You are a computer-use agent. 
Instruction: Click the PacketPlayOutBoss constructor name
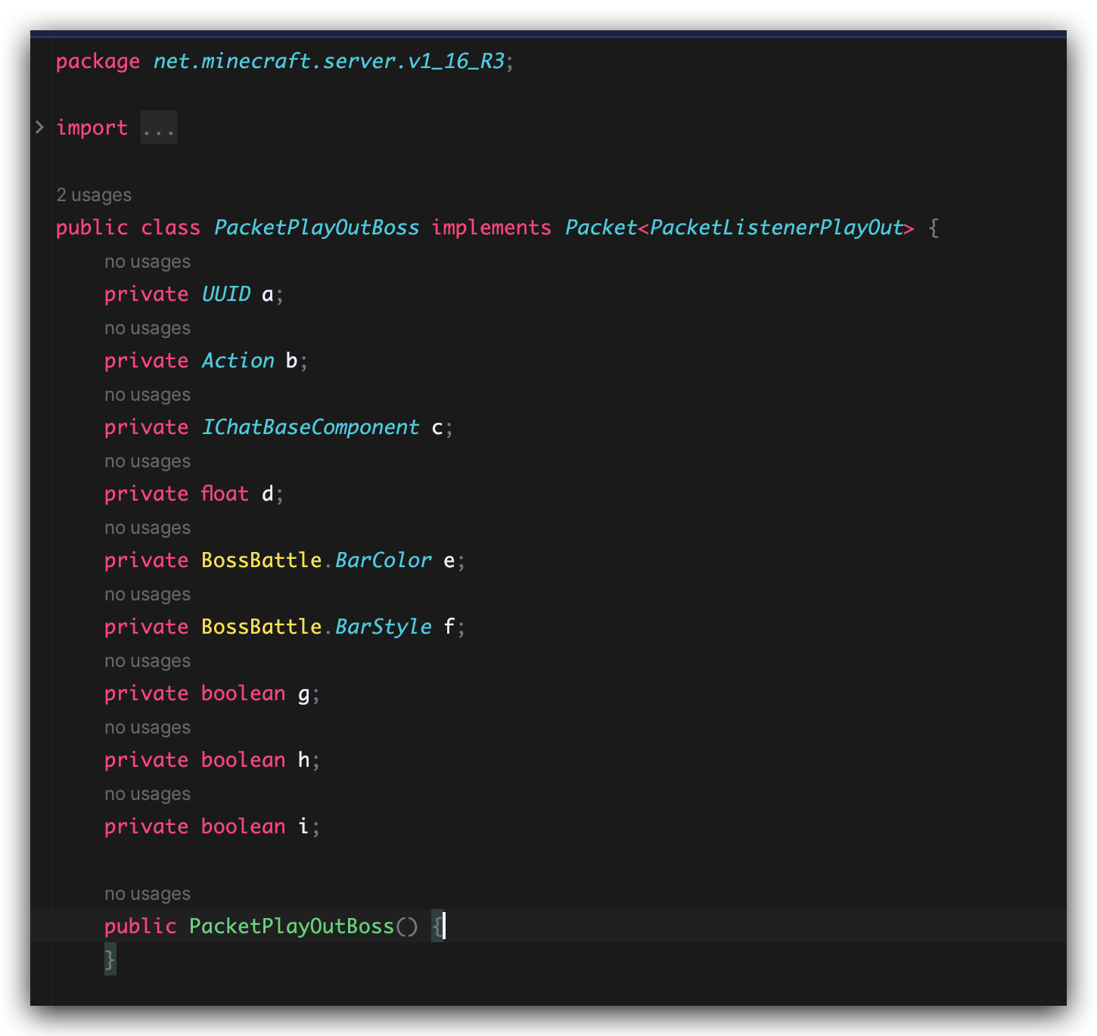pos(291,926)
